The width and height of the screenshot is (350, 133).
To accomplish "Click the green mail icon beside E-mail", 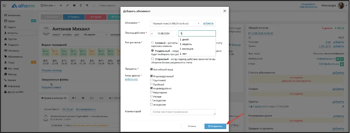I will click(x=342, y=64).
